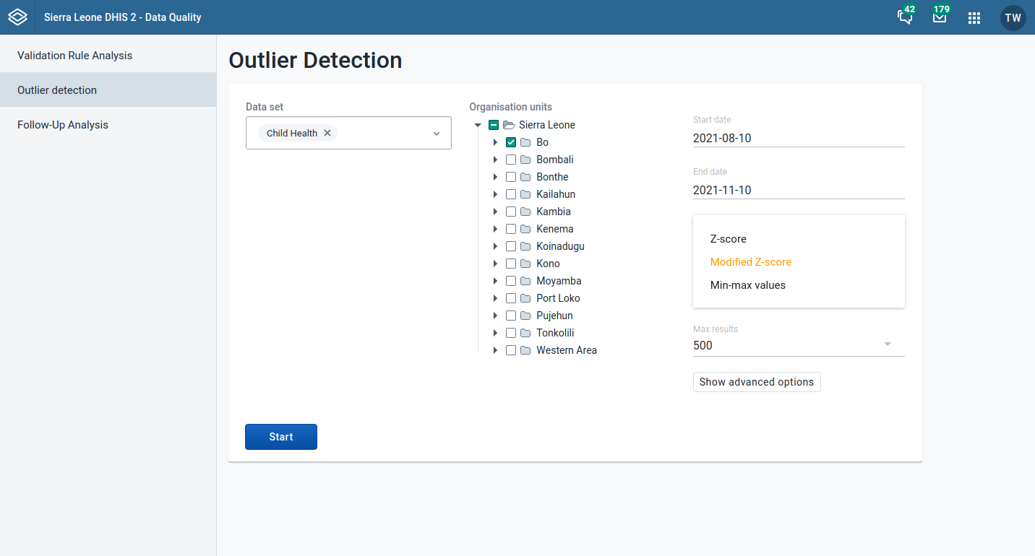Uncheck the Bo organisation unit checkbox
Viewport: 1035px width, 556px height.
pyautogui.click(x=511, y=142)
